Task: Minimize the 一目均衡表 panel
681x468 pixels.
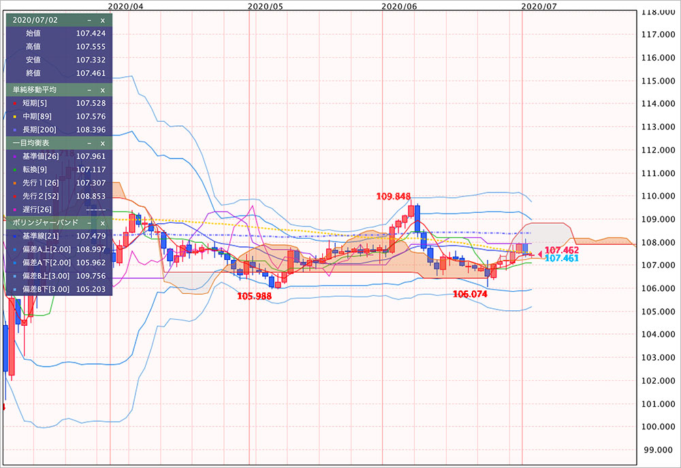Action: [x=89, y=143]
